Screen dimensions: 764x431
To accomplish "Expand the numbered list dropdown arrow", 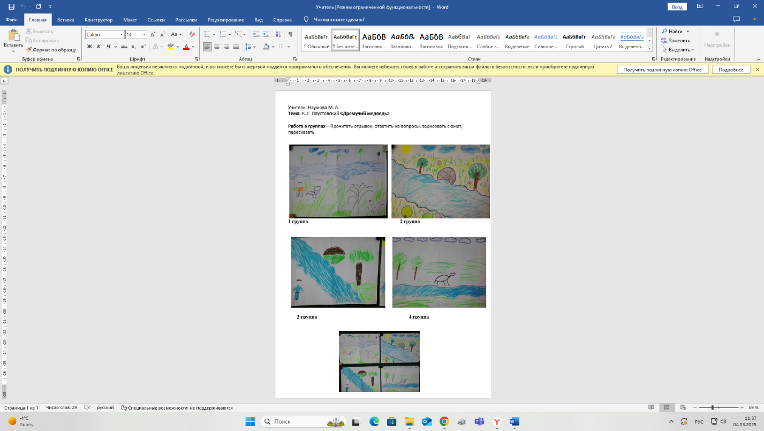I will [229, 34].
